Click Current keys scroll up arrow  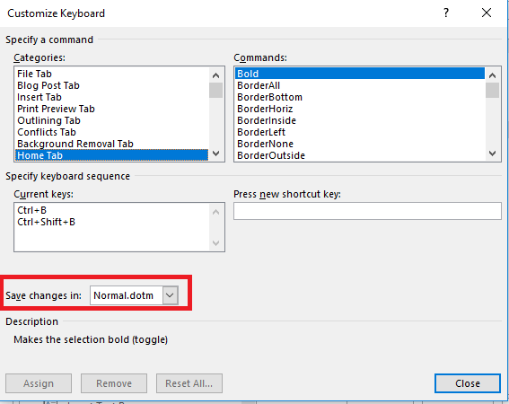[215, 212]
